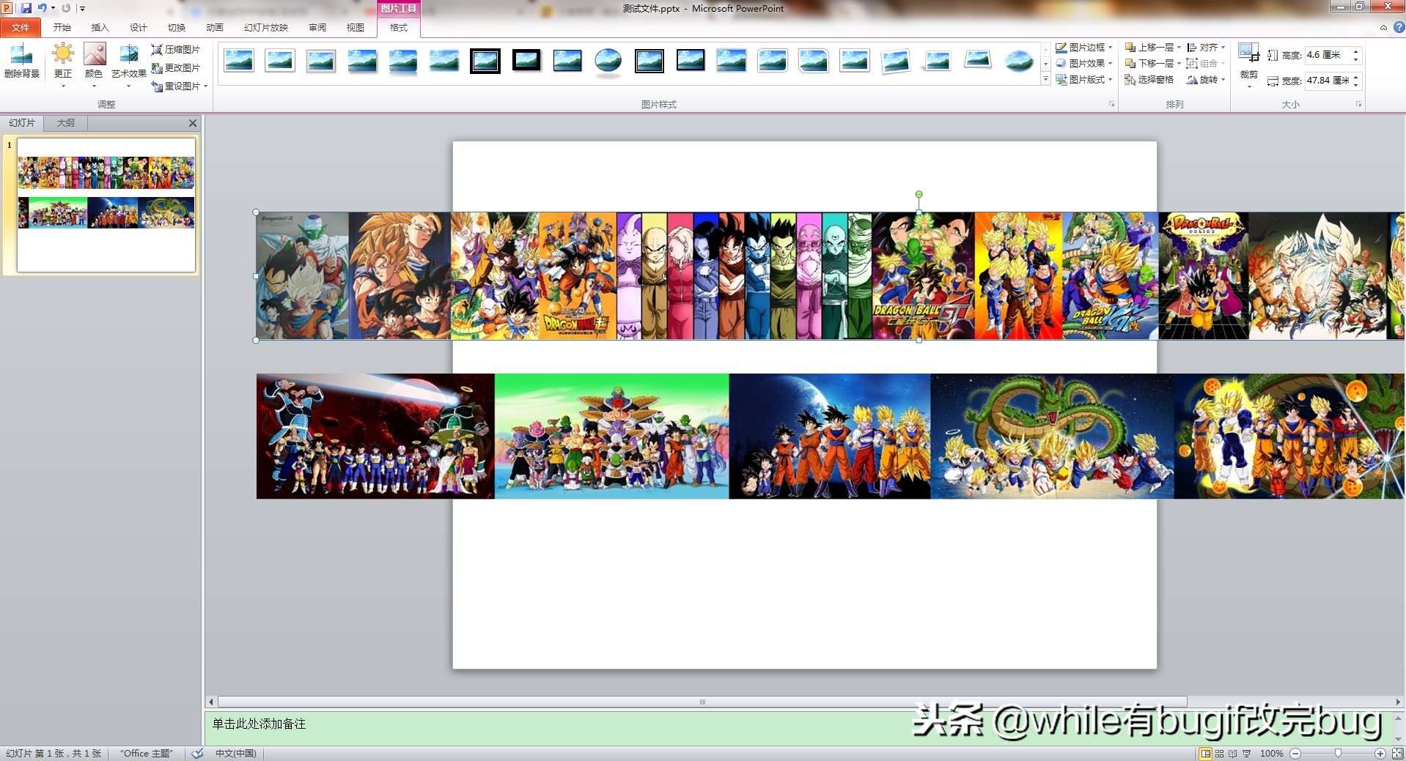Switch to the 幻灯片放映 (Slide Show) tab

[266, 28]
